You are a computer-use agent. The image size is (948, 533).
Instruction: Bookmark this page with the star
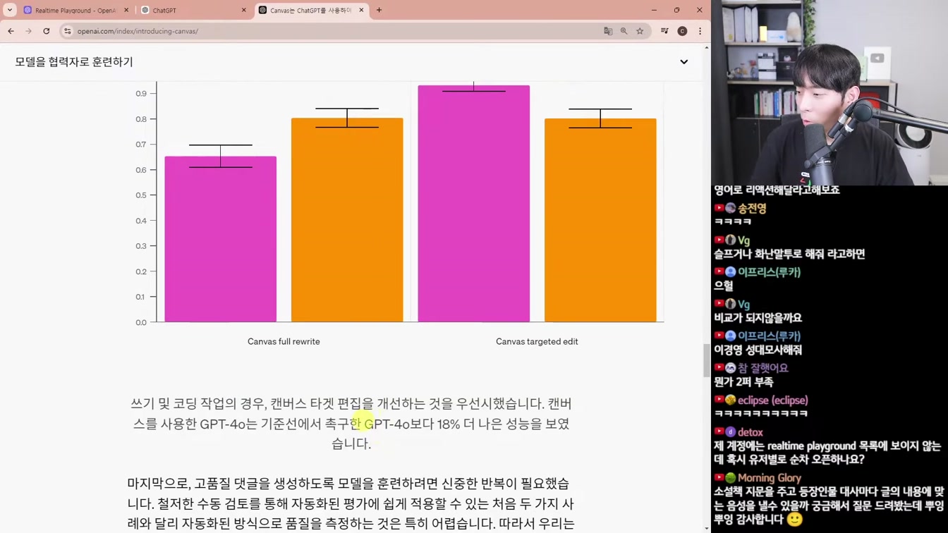tap(640, 31)
